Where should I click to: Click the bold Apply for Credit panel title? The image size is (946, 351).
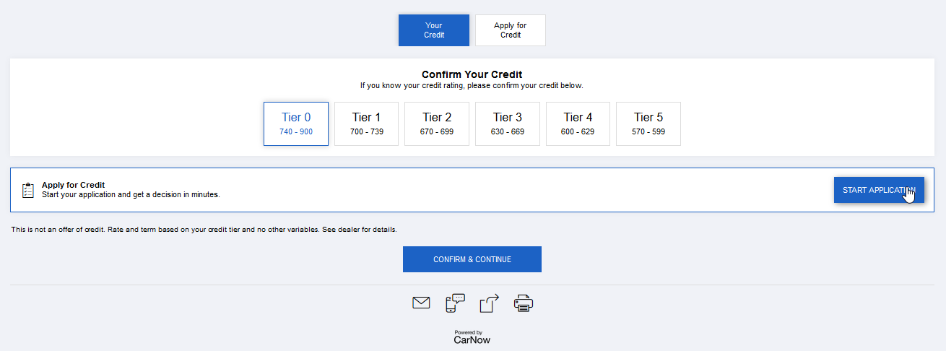tap(74, 185)
